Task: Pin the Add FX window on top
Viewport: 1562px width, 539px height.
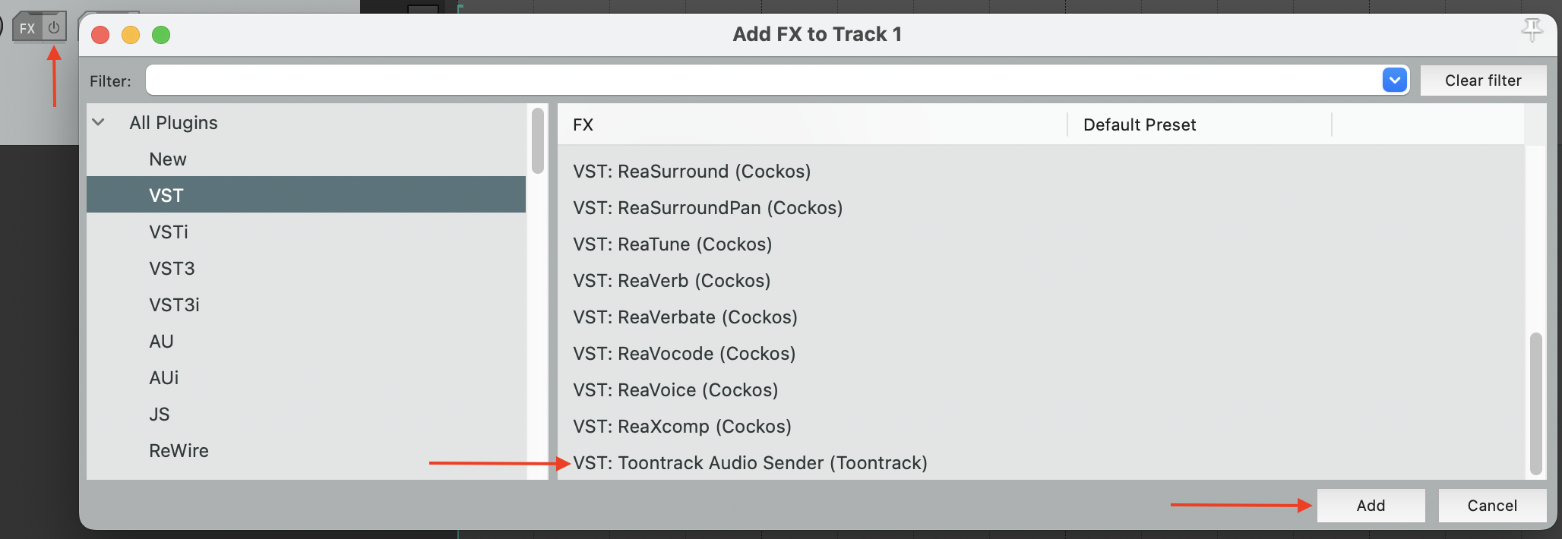Action: (1532, 30)
